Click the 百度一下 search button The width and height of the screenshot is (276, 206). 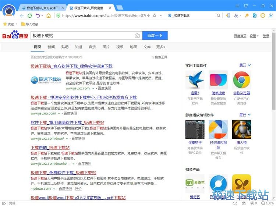(155, 36)
